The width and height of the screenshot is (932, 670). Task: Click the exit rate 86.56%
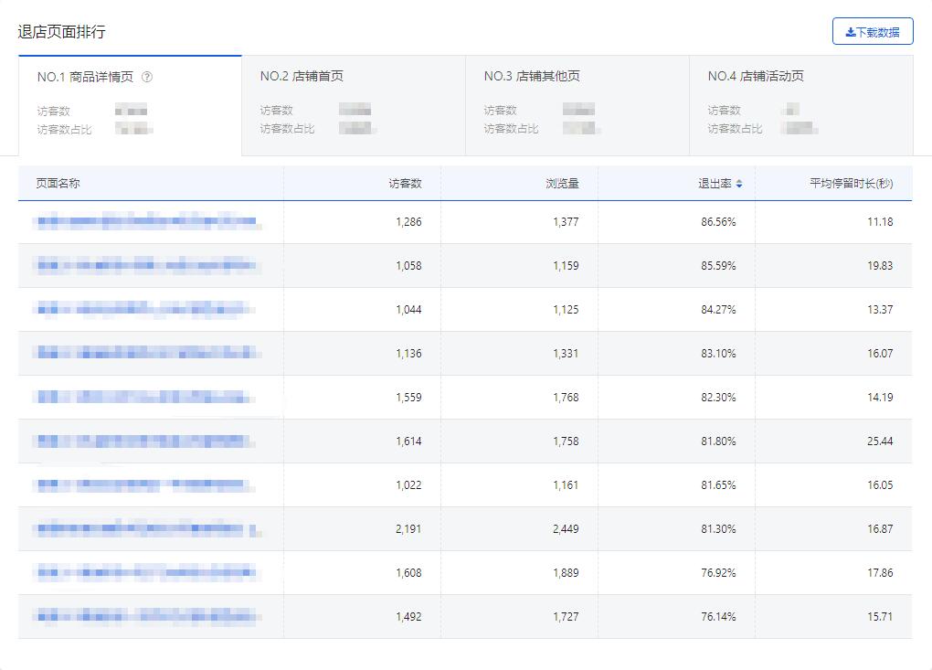click(x=718, y=222)
